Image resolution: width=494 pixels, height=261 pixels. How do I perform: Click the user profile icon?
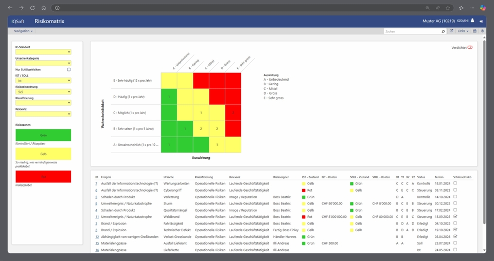[472, 21]
